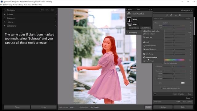Image resolution: width=197 pixels, height=111 pixels.
Task: Collapse the Basic panel triangle
Action: (192, 98)
